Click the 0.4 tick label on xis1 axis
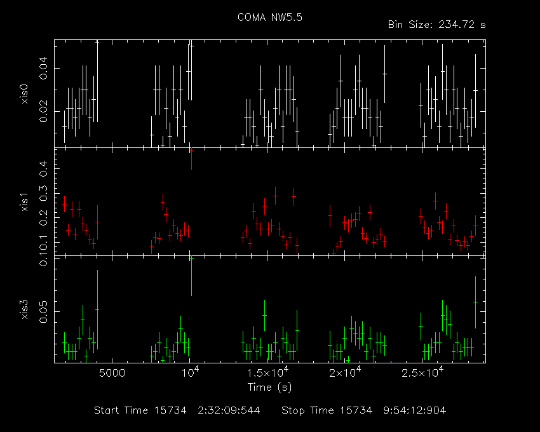The height and width of the screenshot is (432, 540). [44, 168]
